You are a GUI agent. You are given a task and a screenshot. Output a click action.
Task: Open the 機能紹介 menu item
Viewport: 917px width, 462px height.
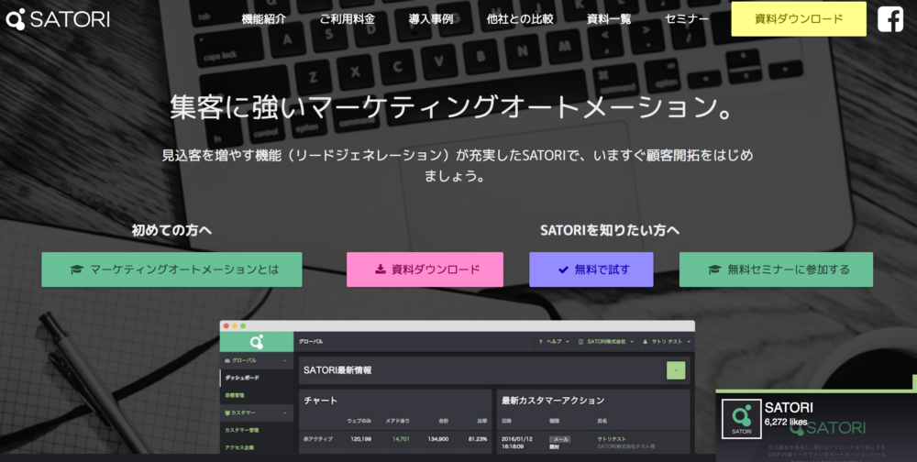point(265,19)
